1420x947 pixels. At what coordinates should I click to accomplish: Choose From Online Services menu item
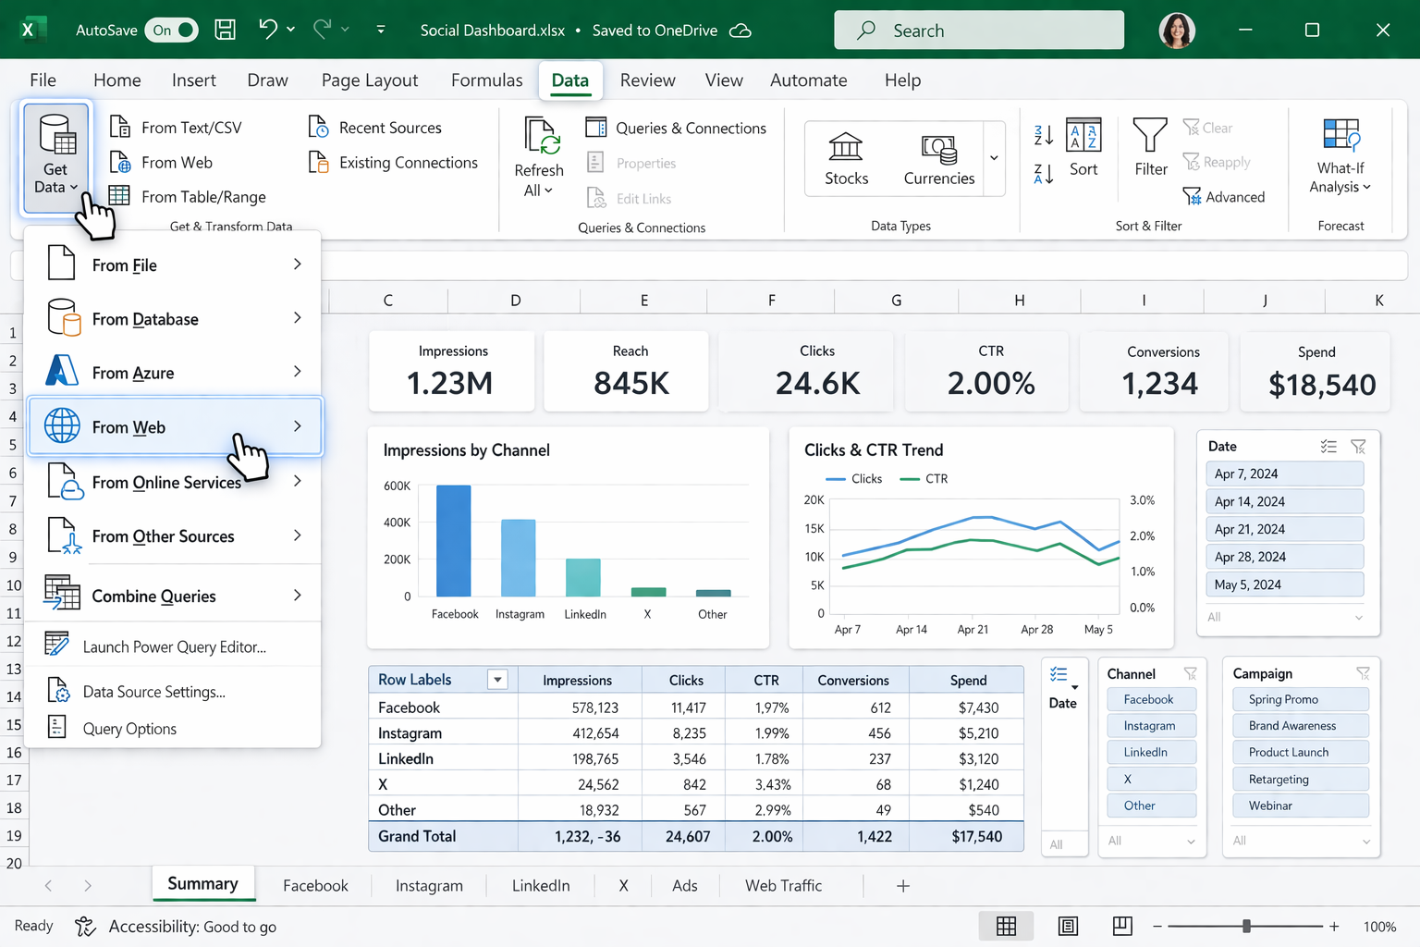(x=174, y=482)
